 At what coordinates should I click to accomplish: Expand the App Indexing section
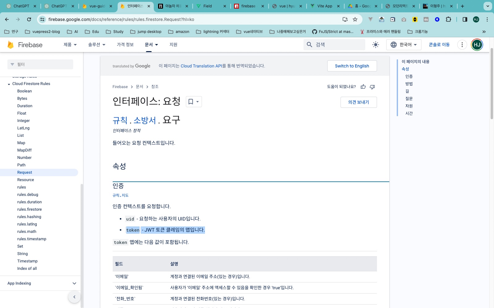pos(74,283)
